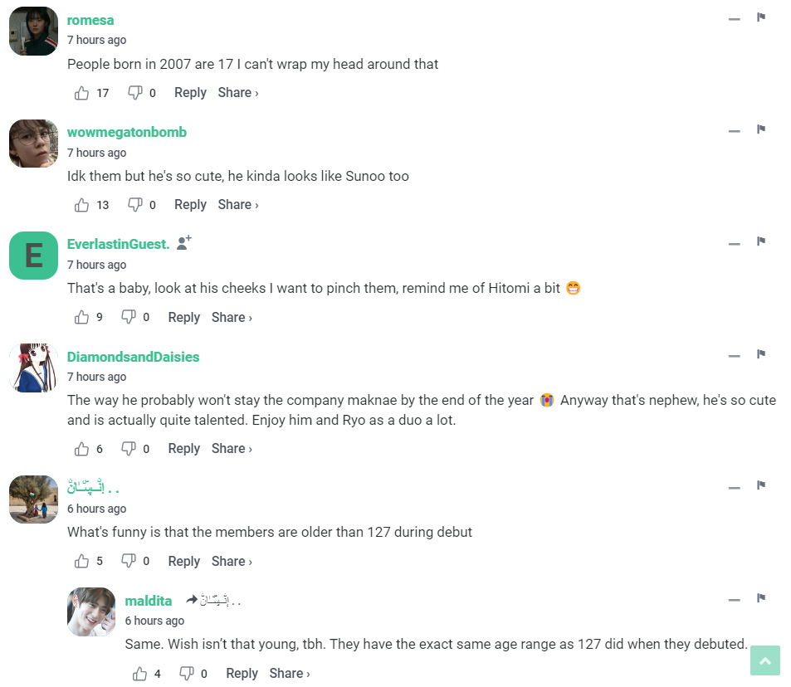Reply to DiamondsandDaisies' comment
The width and height of the screenshot is (791, 687).
pos(183,449)
